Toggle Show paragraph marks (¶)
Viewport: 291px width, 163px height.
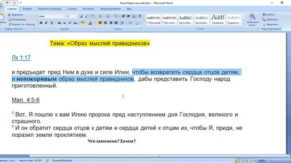[140, 17]
